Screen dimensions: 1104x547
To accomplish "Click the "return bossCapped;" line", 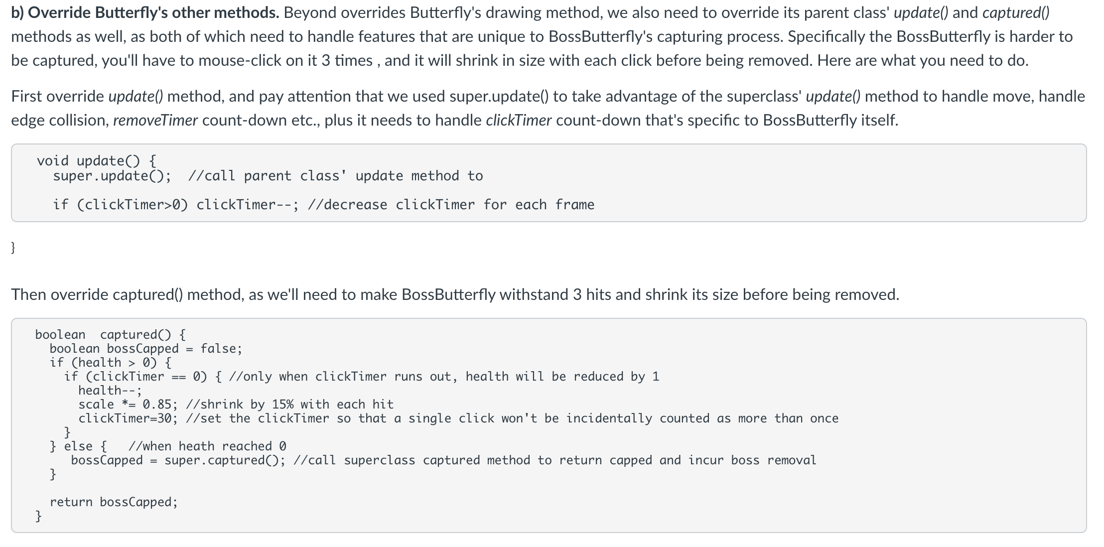I will [114, 502].
